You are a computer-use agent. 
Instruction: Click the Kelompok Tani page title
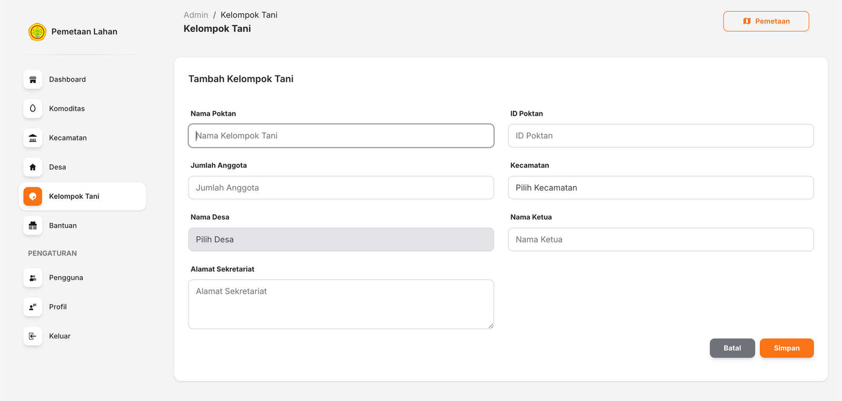point(217,29)
